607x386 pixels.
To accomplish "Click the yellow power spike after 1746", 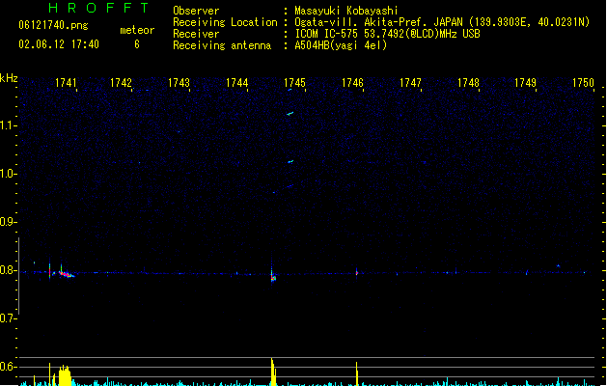I will [356, 374].
